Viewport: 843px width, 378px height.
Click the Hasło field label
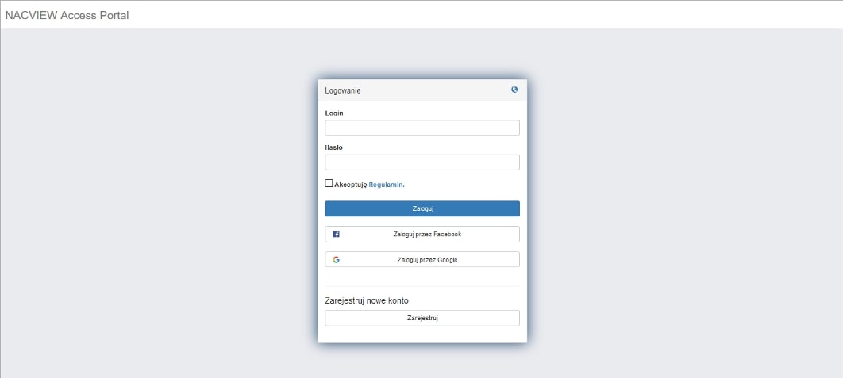point(334,147)
